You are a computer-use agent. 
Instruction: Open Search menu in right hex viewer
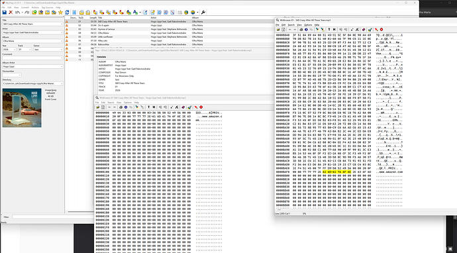(x=291, y=25)
